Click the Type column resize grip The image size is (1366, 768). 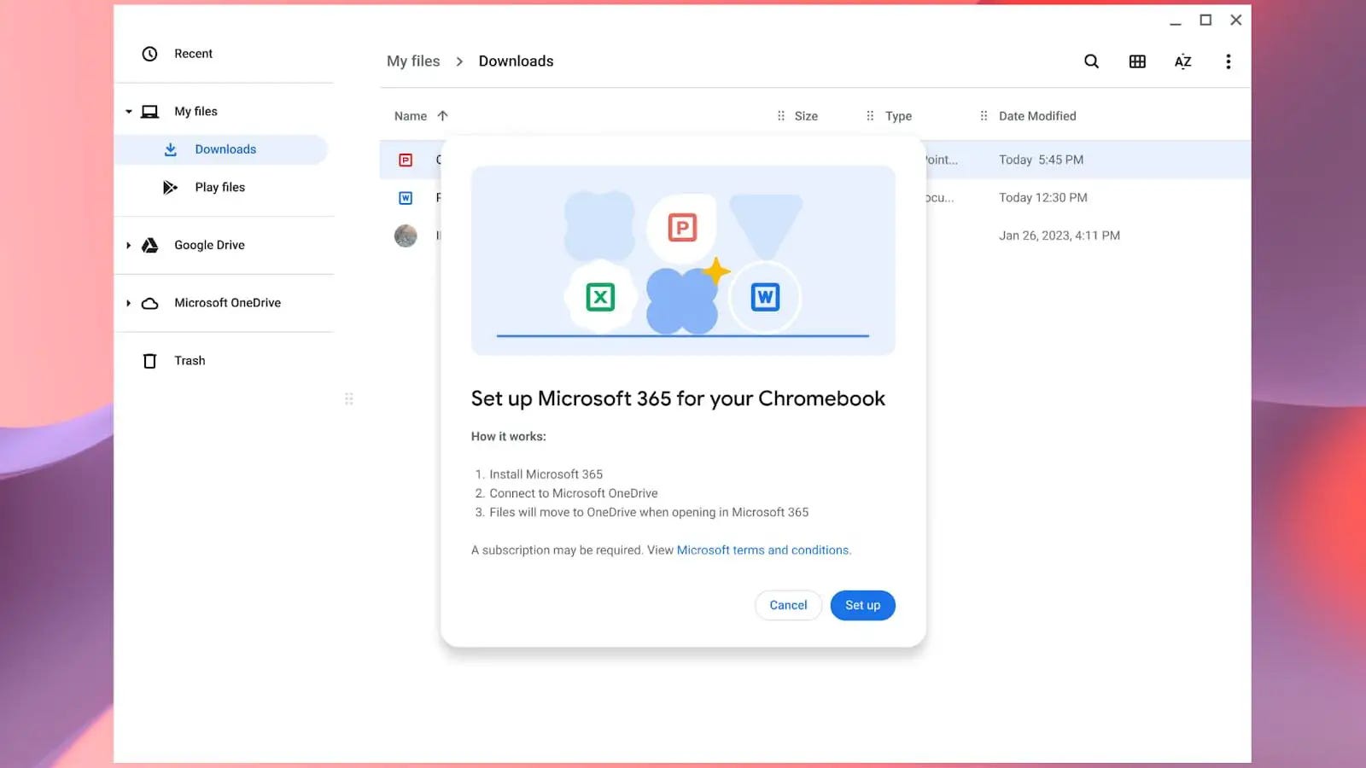tap(870, 116)
